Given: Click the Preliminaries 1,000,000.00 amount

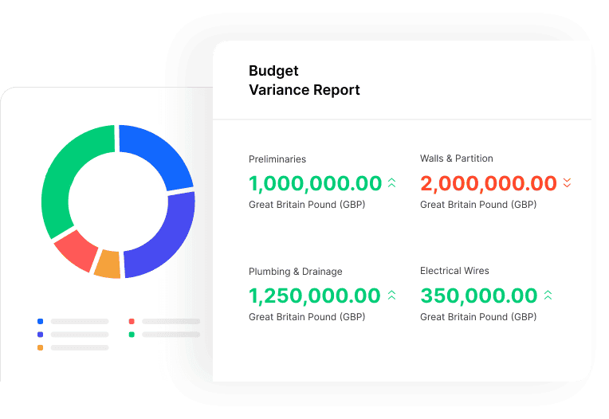Looking at the screenshot, I should coord(315,183).
